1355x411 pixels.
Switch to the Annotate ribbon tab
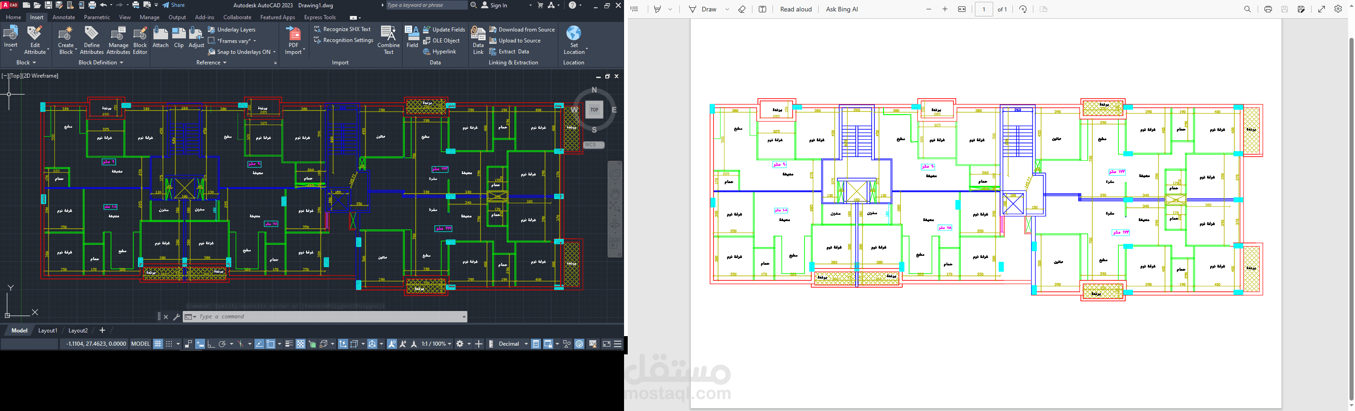[64, 17]
